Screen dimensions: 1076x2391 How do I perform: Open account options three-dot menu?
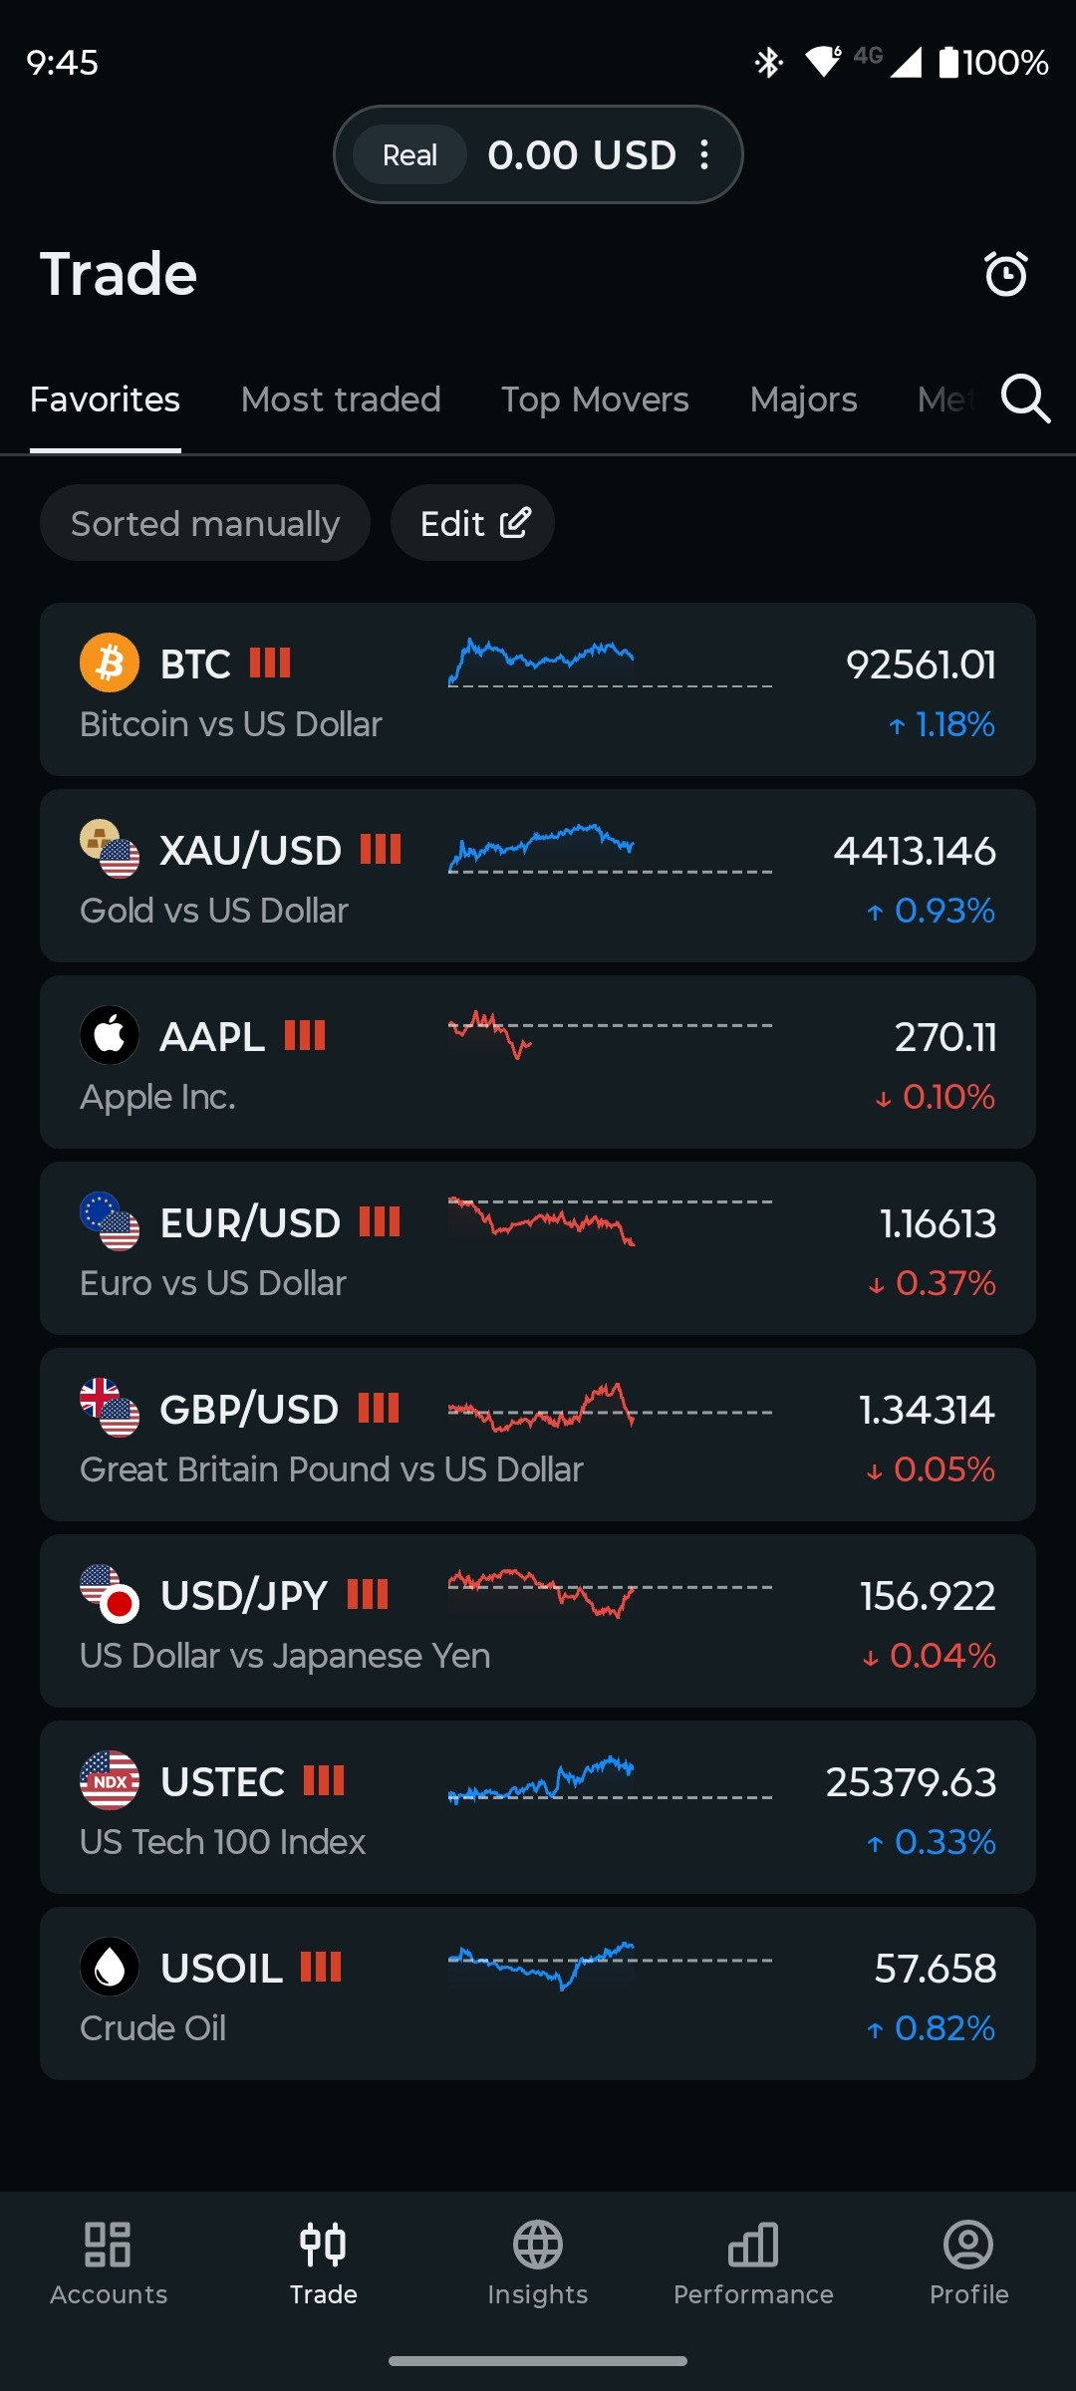coord(704,154)
